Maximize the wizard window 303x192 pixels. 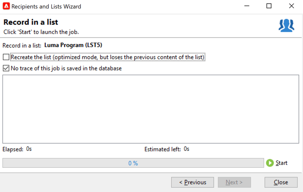point(269,6)
